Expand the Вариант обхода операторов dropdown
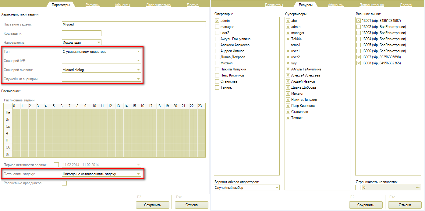 pyautogui.click(x=277, y=188)
